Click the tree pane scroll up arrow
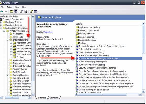146x104 pixels. [x=33, y=16]
